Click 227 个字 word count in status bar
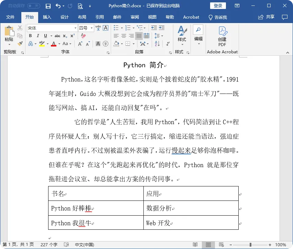This screenshot has width=293, height=249. [49, 245]
